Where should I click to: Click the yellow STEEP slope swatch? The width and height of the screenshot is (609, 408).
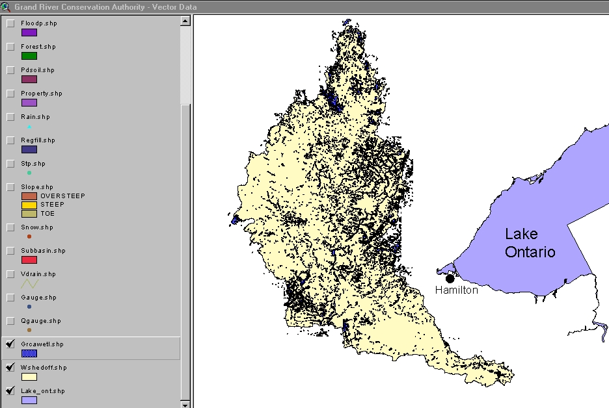[29, 205]
